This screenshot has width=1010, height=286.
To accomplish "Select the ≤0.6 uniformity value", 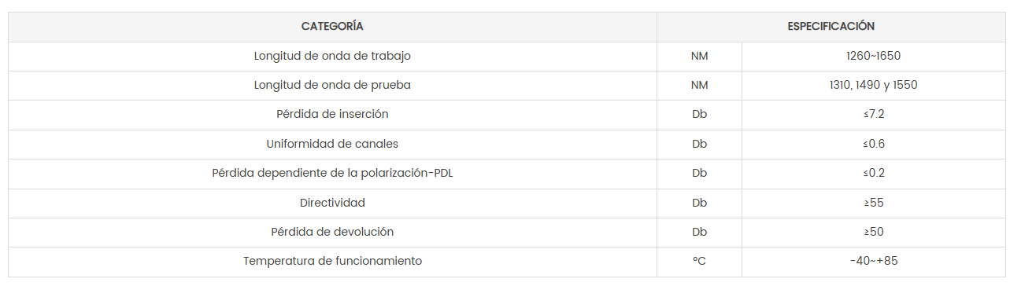I will click(873, 145).
